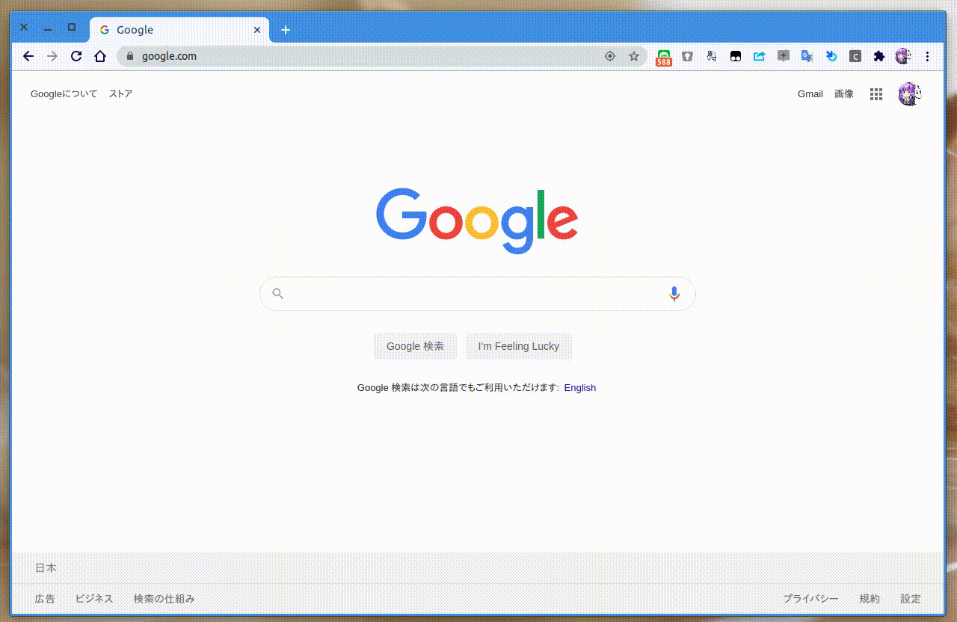
Task: Click the Google logo image
Action: click(x=477, y=221)
